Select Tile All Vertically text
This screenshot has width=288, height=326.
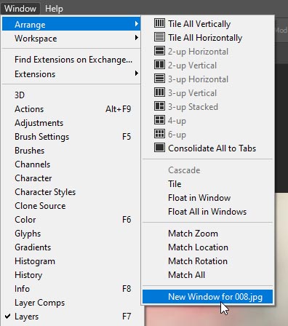click(x=199, y=24)
